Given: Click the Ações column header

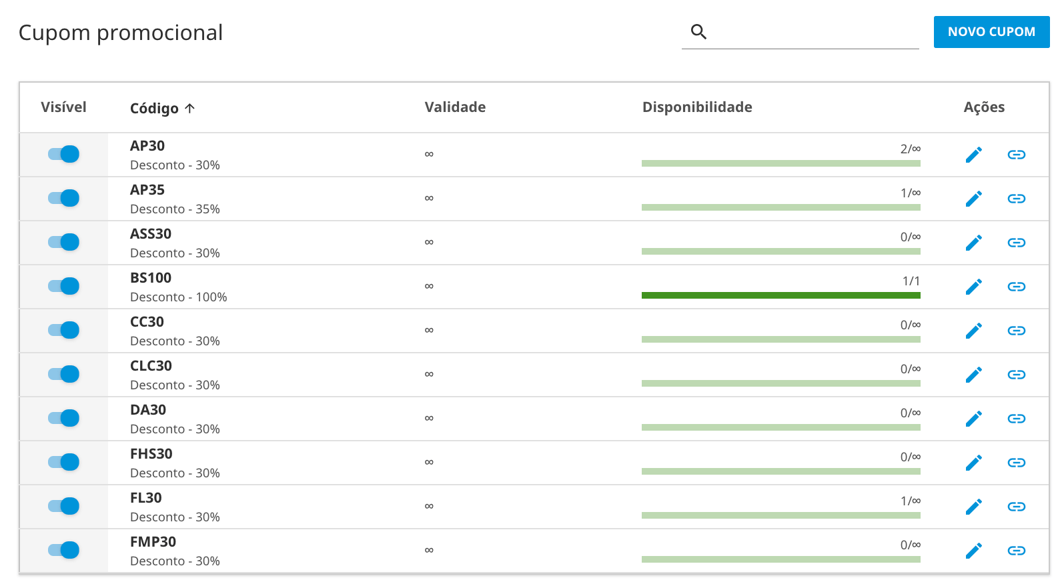Looking at the screenshot, I should point(984,107).
